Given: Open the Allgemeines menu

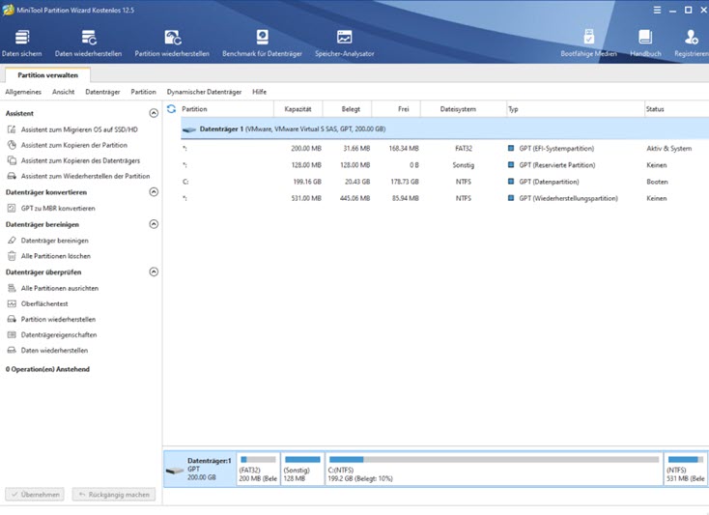Looking at the screenshot, I should pos(23,92).
